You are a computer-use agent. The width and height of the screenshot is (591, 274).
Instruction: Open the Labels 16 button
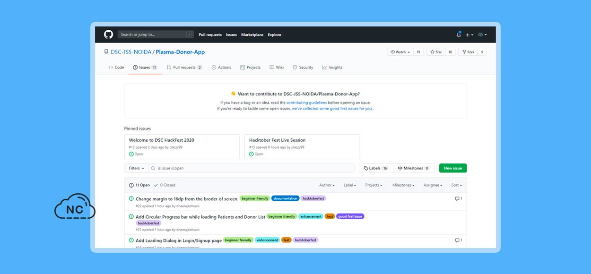coord(376,168)
